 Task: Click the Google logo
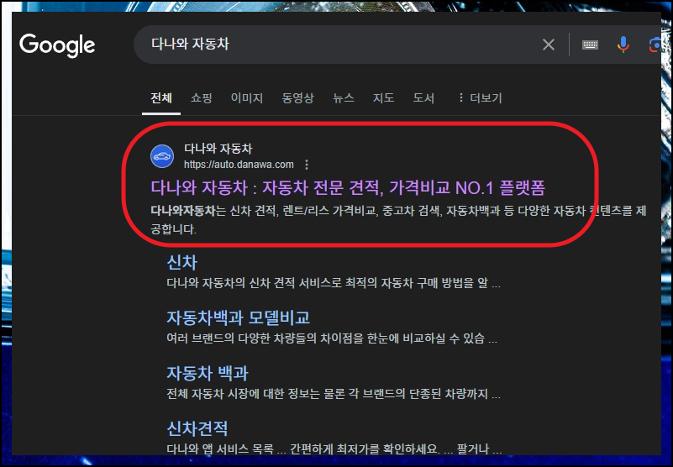coord(57,45)
